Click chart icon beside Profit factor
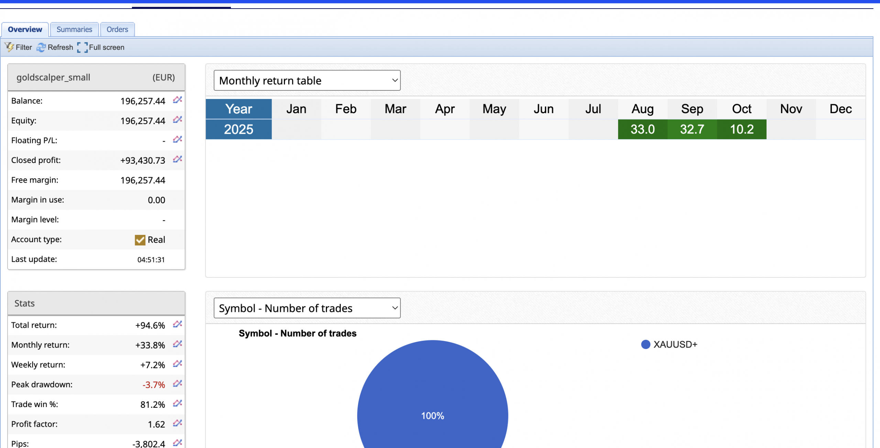 (x=177, y=424)
